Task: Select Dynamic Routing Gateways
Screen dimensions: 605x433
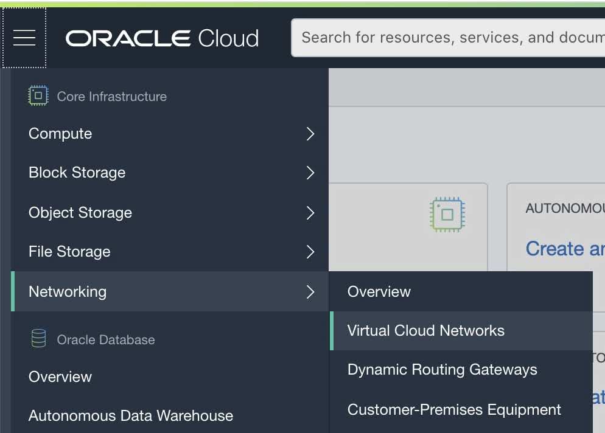Action: coord(461,370)
